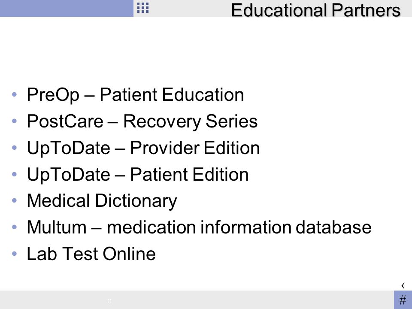The image size is (412, 309).
Task: Select UpToDate – Patient Edition text
Action: pyautogui.click(x=138, y=174)
